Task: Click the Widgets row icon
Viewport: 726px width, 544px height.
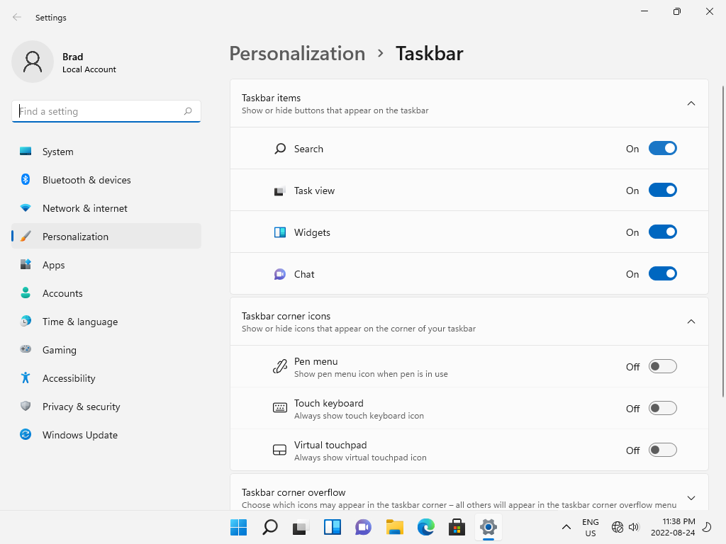Action: pos(279,232)
